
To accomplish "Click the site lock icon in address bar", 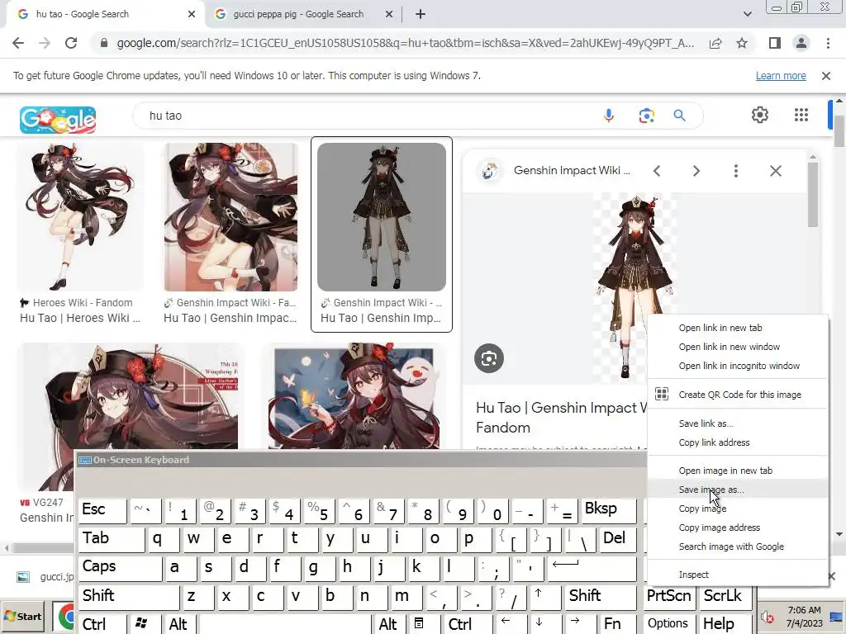I will click(104, 43).
